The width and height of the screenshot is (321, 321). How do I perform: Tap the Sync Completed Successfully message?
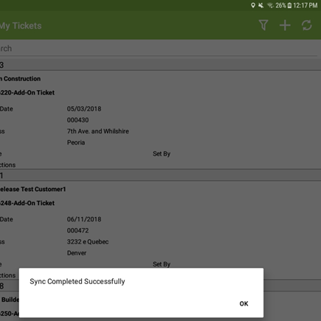[77, 281]
